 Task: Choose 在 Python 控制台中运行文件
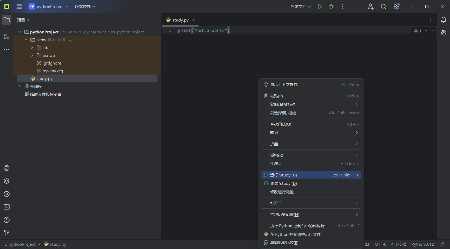point(311,234)
